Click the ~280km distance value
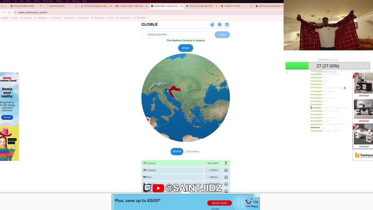The width and height of the screenshot is (373, 210). pyautogui.click(x=213, y=177)
